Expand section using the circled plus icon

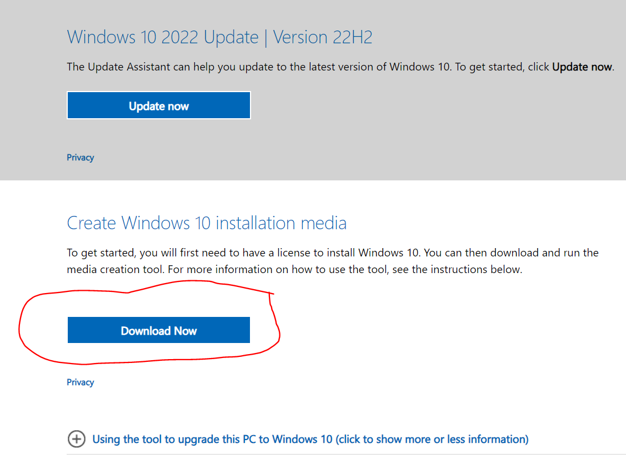76,440
